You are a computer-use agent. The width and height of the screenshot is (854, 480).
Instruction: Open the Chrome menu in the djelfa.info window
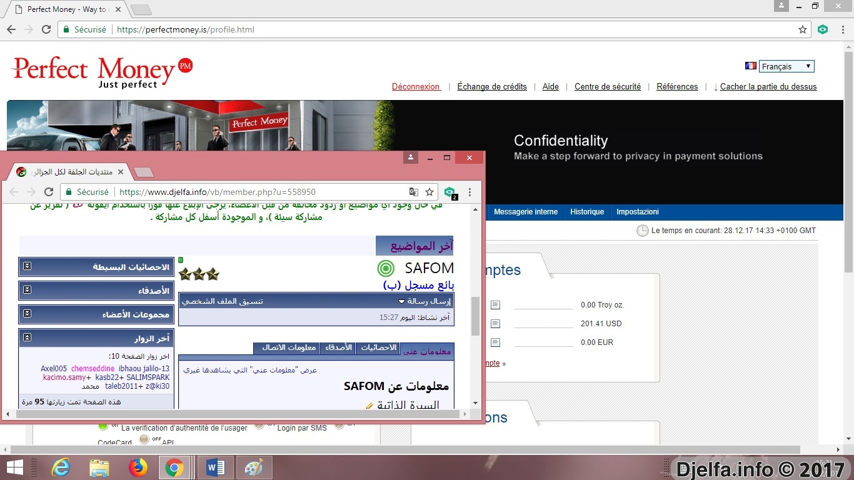(x=470, y=192)
